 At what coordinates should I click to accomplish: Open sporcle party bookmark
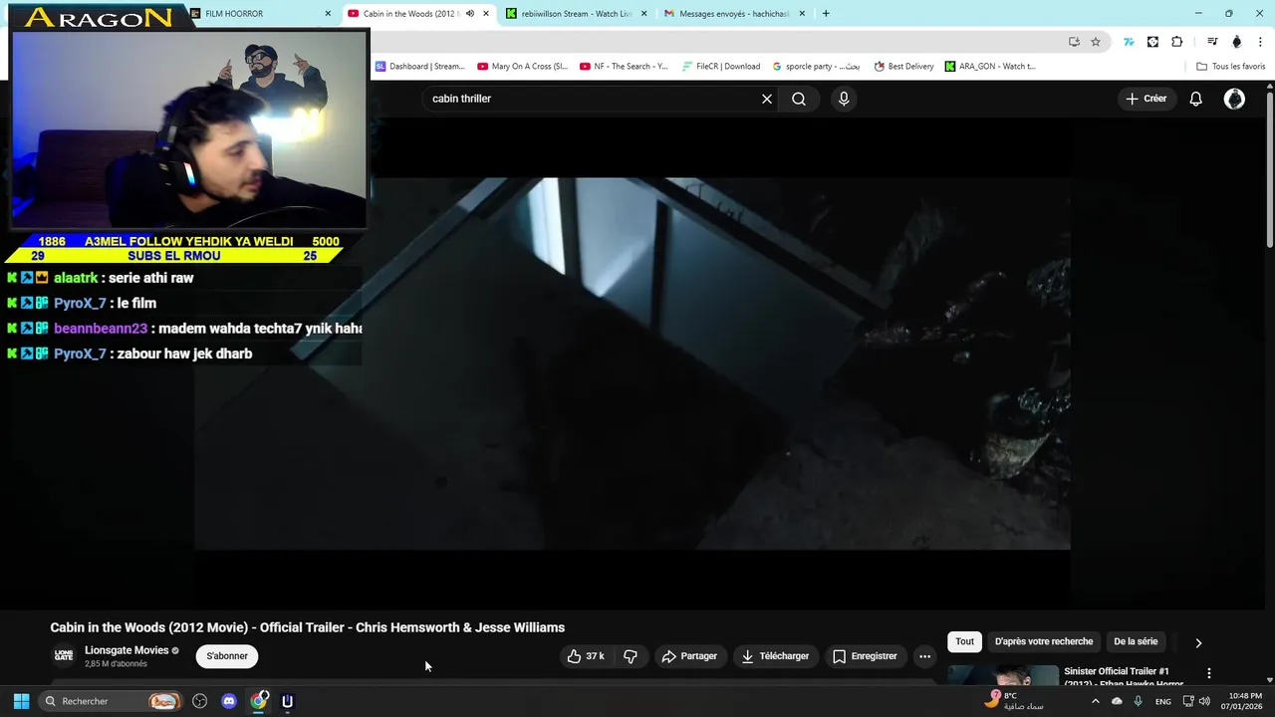coord(816,67)
